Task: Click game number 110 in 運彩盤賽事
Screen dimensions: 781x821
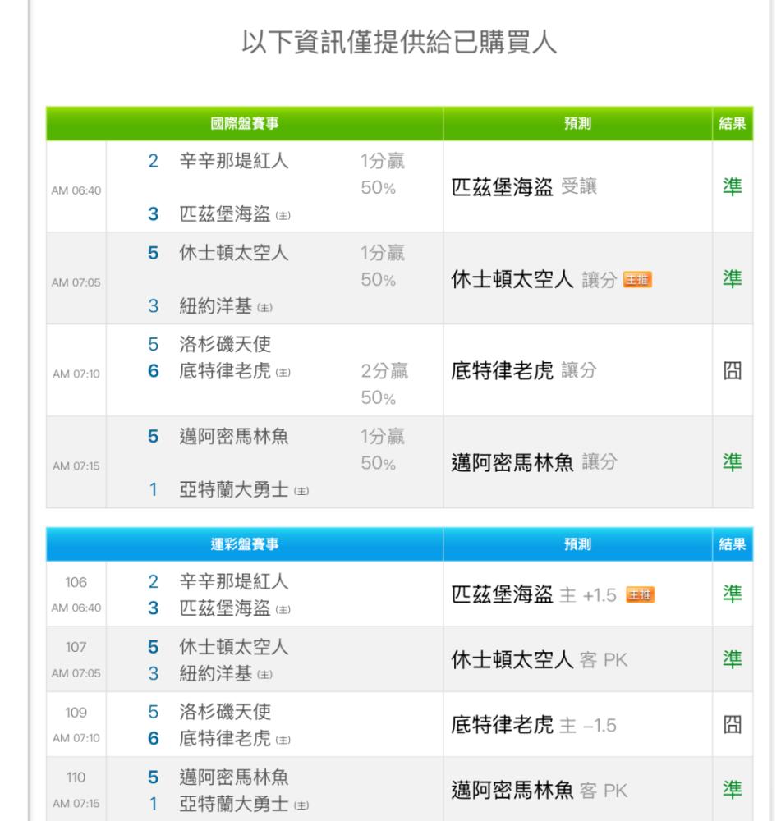Action: [76, 777]
